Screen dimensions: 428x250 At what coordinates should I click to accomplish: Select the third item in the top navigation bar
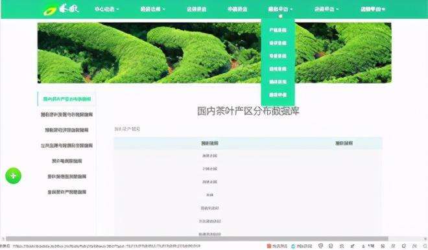196,9
